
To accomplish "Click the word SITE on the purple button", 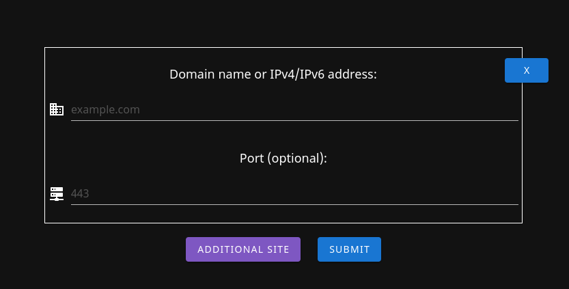I will click(x=278, y=249).
